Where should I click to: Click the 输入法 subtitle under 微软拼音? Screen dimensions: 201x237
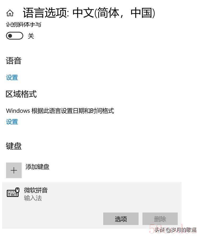tap(33, 198)
